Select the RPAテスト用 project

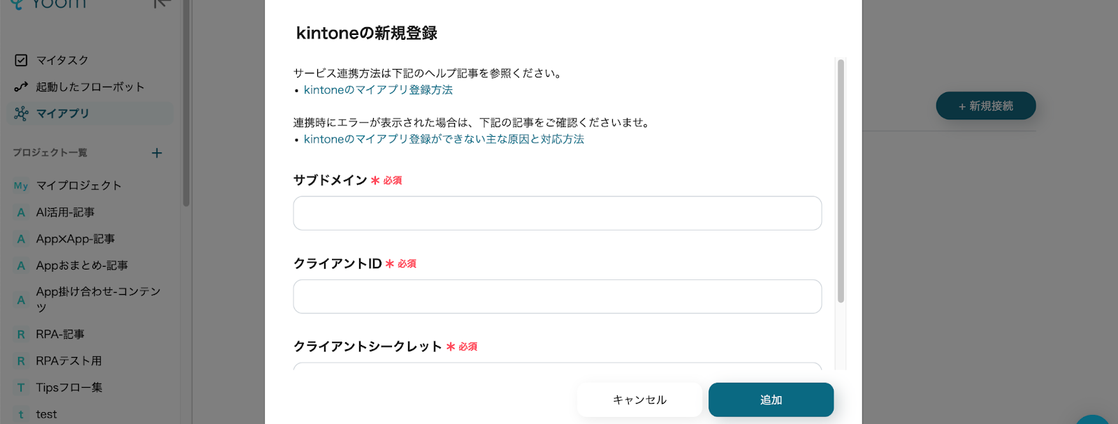pyautogui.click(x=69, y=361)
